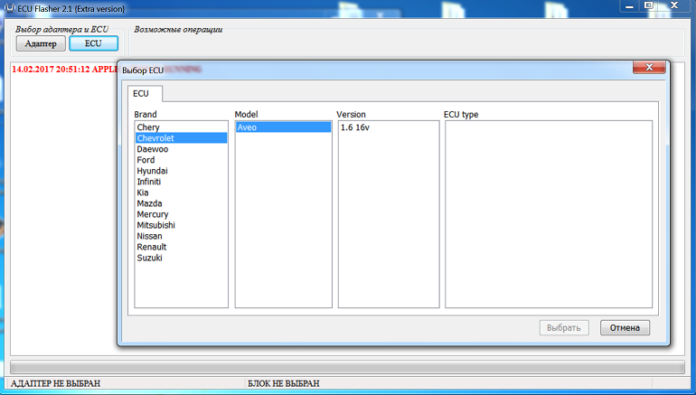Viewport: 696px width, 395px height.
Task: Choose Mitsubishi brand
Action: click(181, 225)
